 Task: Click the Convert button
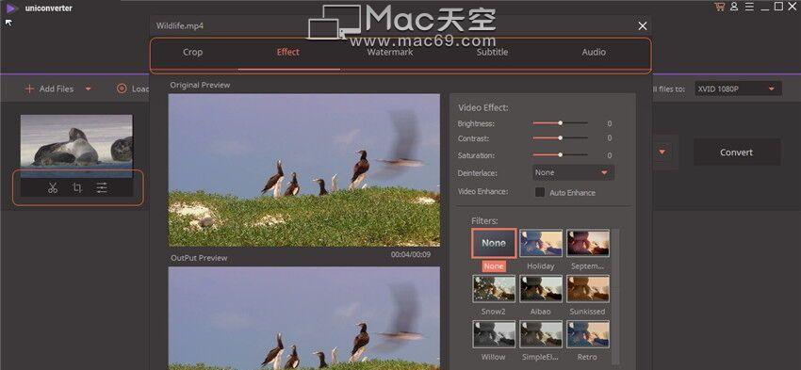pos(737,153)
